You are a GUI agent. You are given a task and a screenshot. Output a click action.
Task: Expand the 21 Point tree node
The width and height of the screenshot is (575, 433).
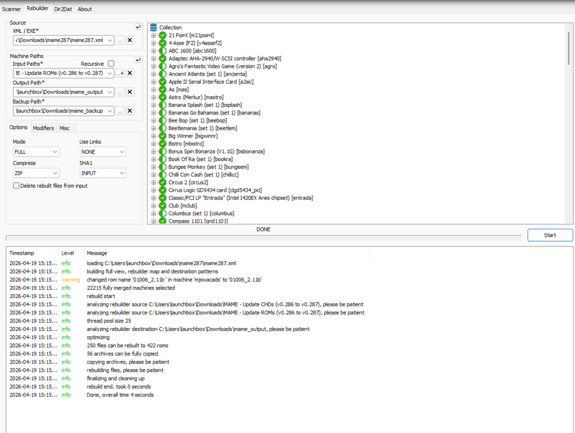tap(154, 35)
